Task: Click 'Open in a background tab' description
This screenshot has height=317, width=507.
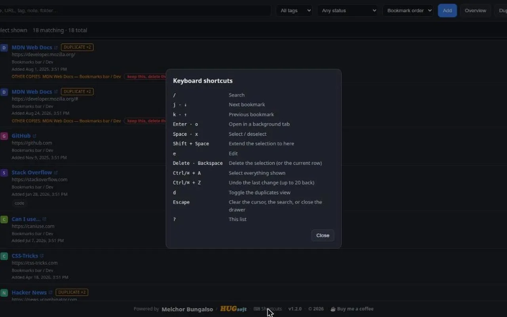Action: click(259, 124)
